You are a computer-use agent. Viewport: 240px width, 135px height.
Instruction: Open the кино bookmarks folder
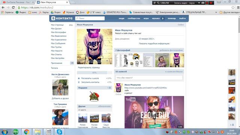tap(33, 12)
